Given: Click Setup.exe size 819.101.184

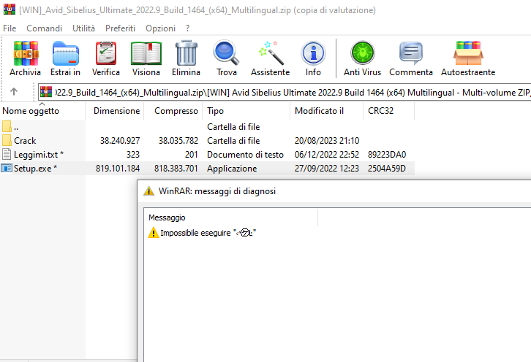Looking at the screenshot, I should pos(118,169).
